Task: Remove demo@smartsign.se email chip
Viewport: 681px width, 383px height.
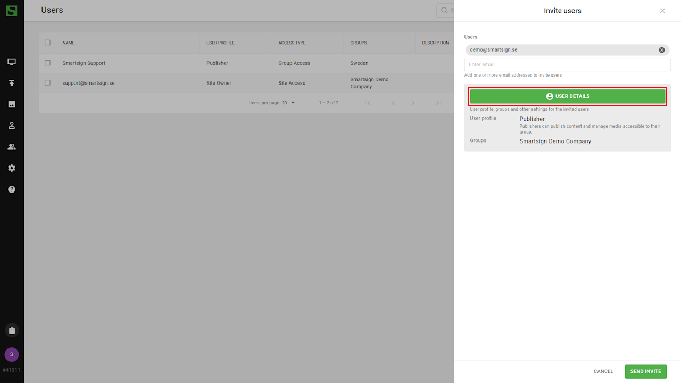Action: (662, 50)
